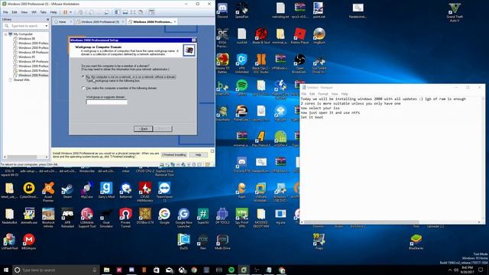Image resolution: width=489 pixels, height=275 pixels.
Task: Open the Grand Theft Auto V shortcut
Action: [x=455, y=12]
